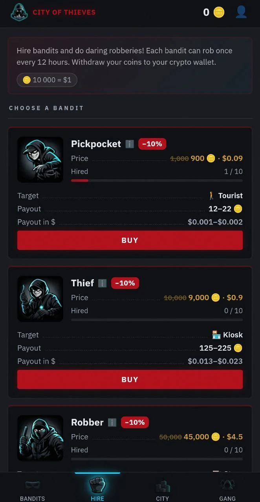Click the coin balance icon in header
The height and width of the screenshot is (502, 260).
[x=219, y=12]
